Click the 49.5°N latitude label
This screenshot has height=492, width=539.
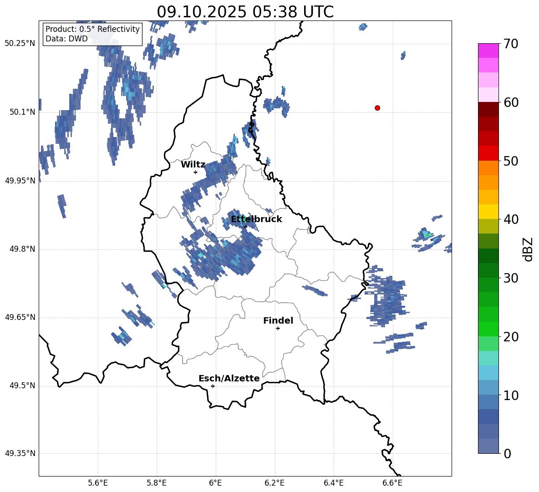pos(22,385)
